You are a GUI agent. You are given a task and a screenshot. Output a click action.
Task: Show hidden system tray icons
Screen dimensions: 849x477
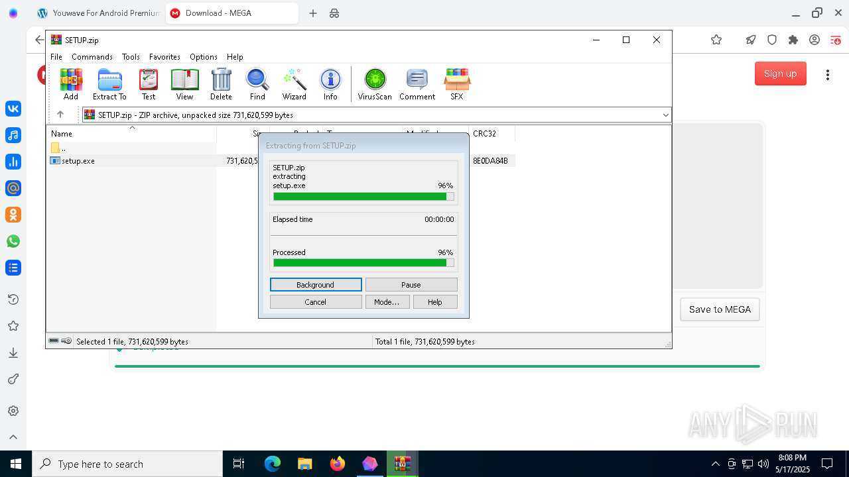click(x=715, y=464)
